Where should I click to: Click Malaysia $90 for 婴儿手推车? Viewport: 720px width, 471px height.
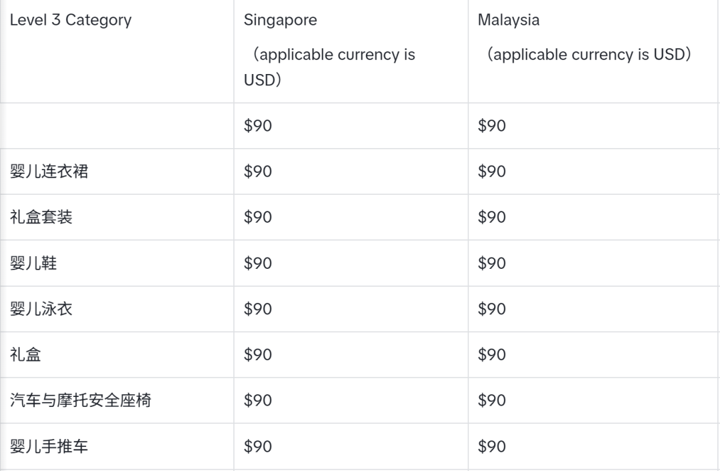pos(492,446)
